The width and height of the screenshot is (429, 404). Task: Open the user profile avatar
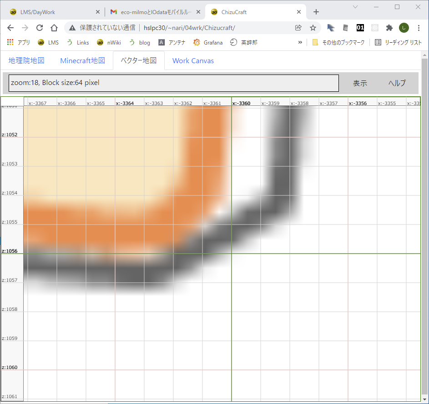point(404,28)
